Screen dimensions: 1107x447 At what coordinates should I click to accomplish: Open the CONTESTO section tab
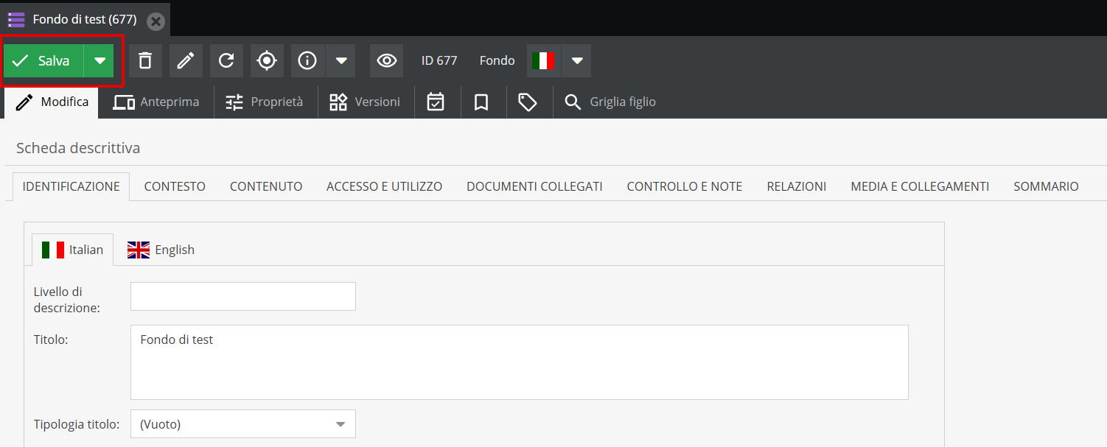175,186
